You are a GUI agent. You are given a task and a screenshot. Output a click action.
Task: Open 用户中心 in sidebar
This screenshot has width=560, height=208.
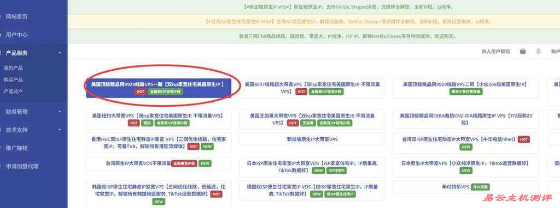[x=16, y=35]
